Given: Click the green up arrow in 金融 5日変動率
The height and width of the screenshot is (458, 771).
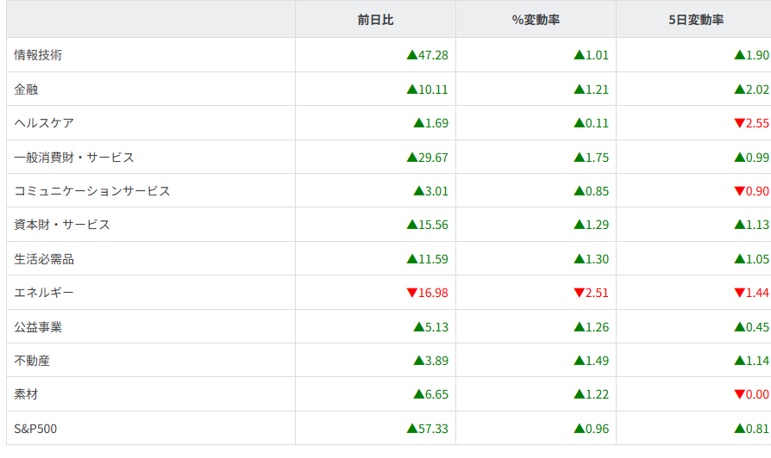Looking at the screenshot, I should click(x=739, y=89).
